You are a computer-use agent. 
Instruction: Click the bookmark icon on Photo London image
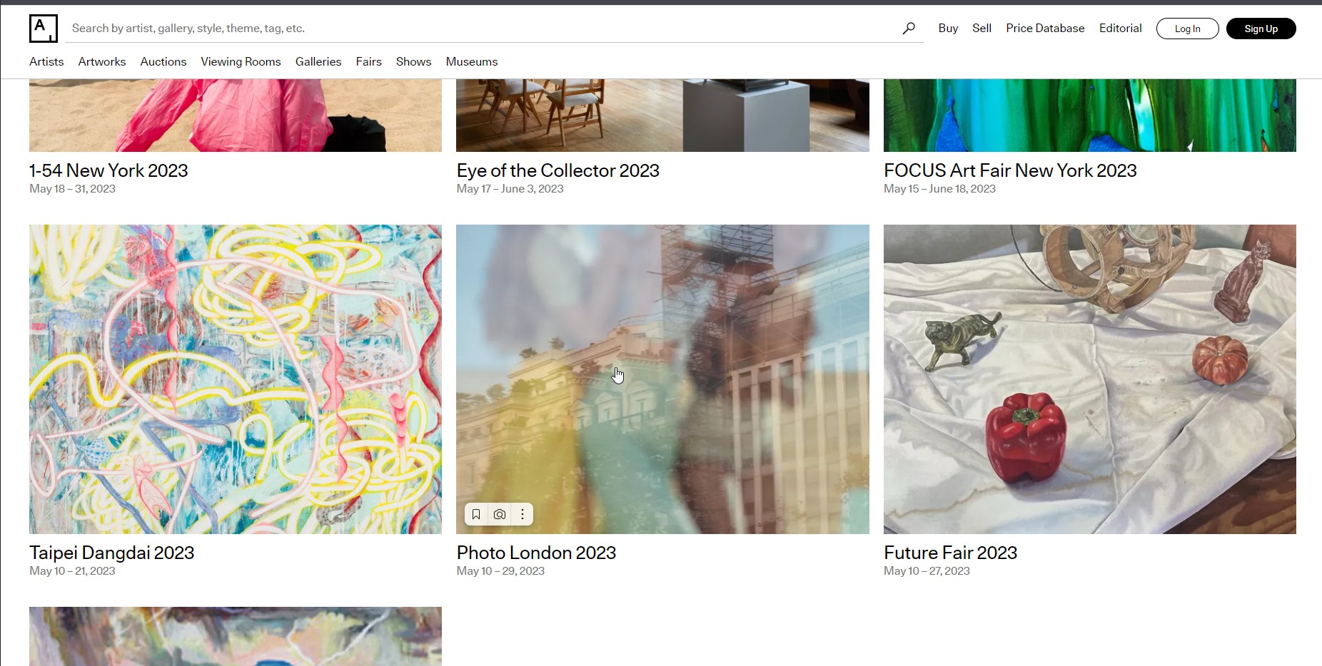(476, 514)
